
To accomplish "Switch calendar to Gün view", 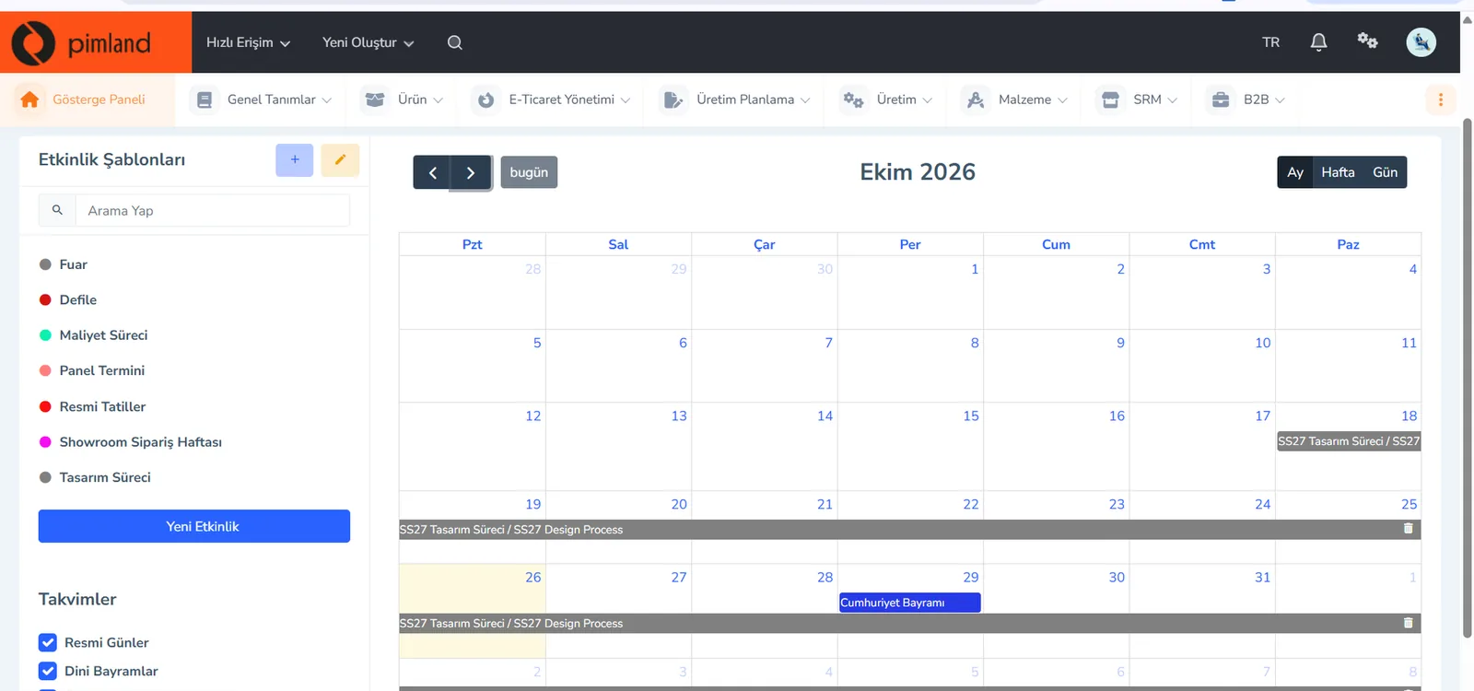I will tap(1385, 172).
